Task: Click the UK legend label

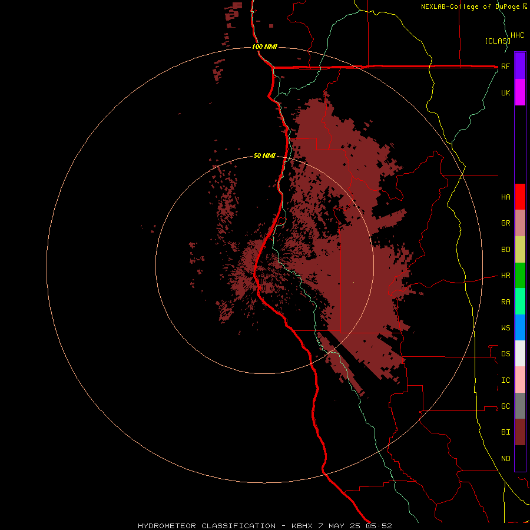Action: (506, 92)
